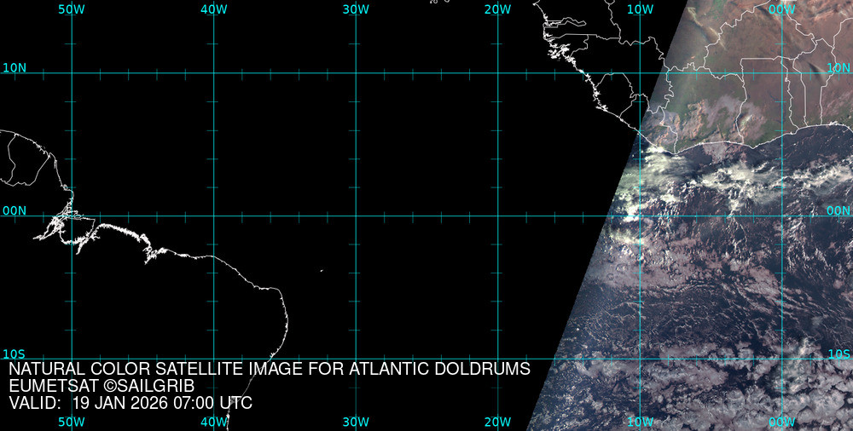Click the 10N latitude label on left edge
Viewport: 853px width, 431px height.
click(15, 67)
